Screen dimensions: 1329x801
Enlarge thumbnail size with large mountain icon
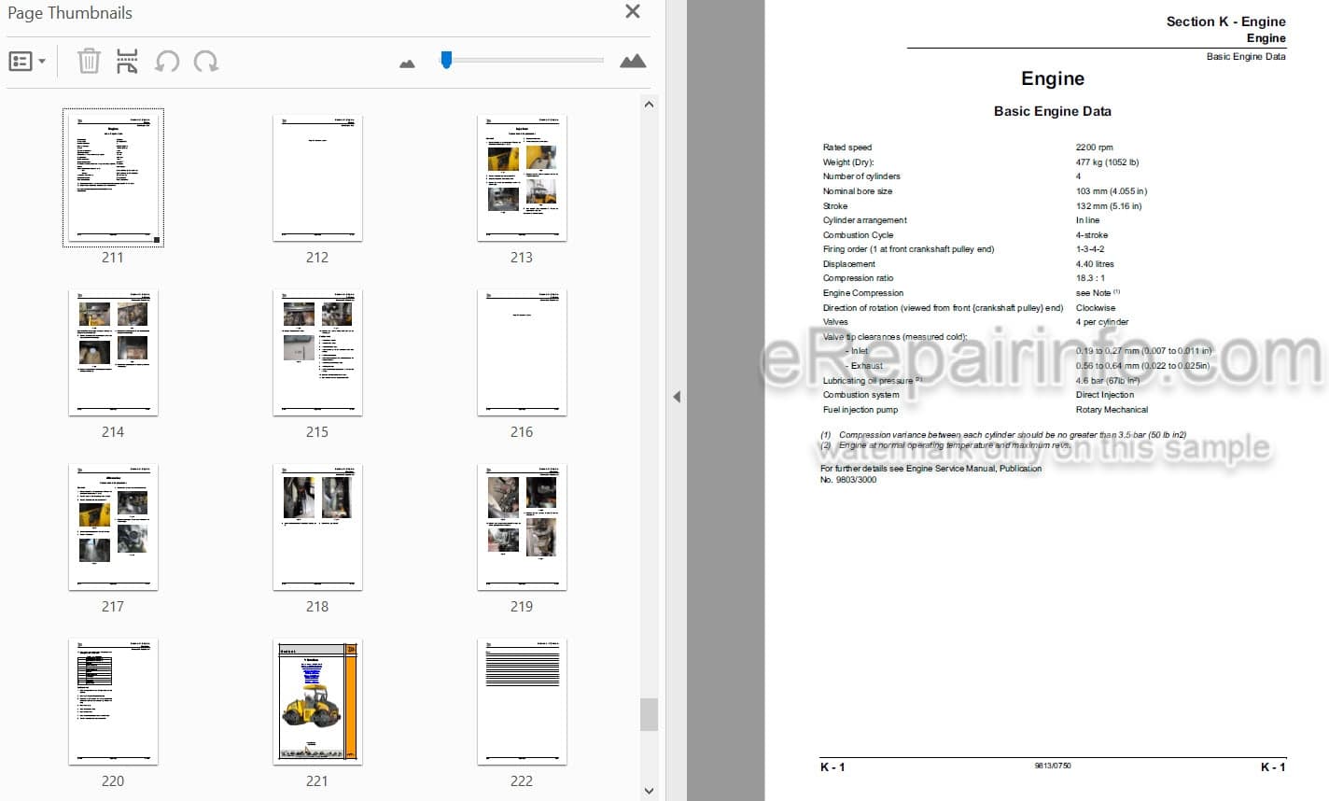point(633,62)
